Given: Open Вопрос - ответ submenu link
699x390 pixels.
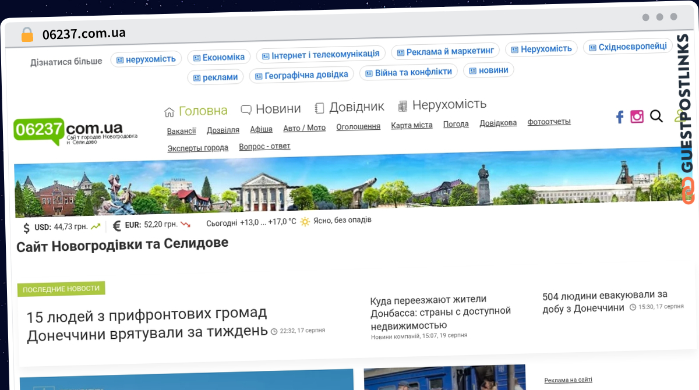Looking at the screenshot, I should tap(264, 146).
